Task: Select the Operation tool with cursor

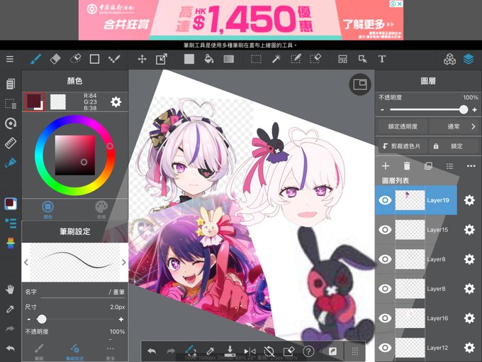Action: click(362, 59)
